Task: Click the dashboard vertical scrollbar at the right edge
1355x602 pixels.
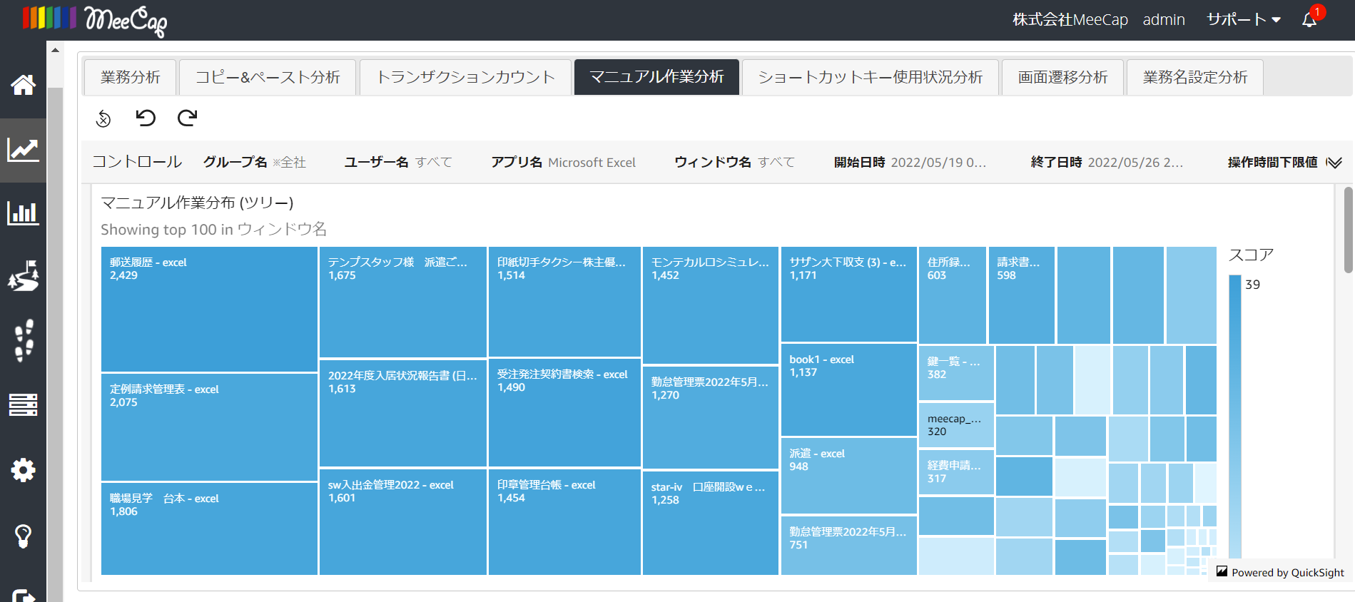Action: point(1348,230)
